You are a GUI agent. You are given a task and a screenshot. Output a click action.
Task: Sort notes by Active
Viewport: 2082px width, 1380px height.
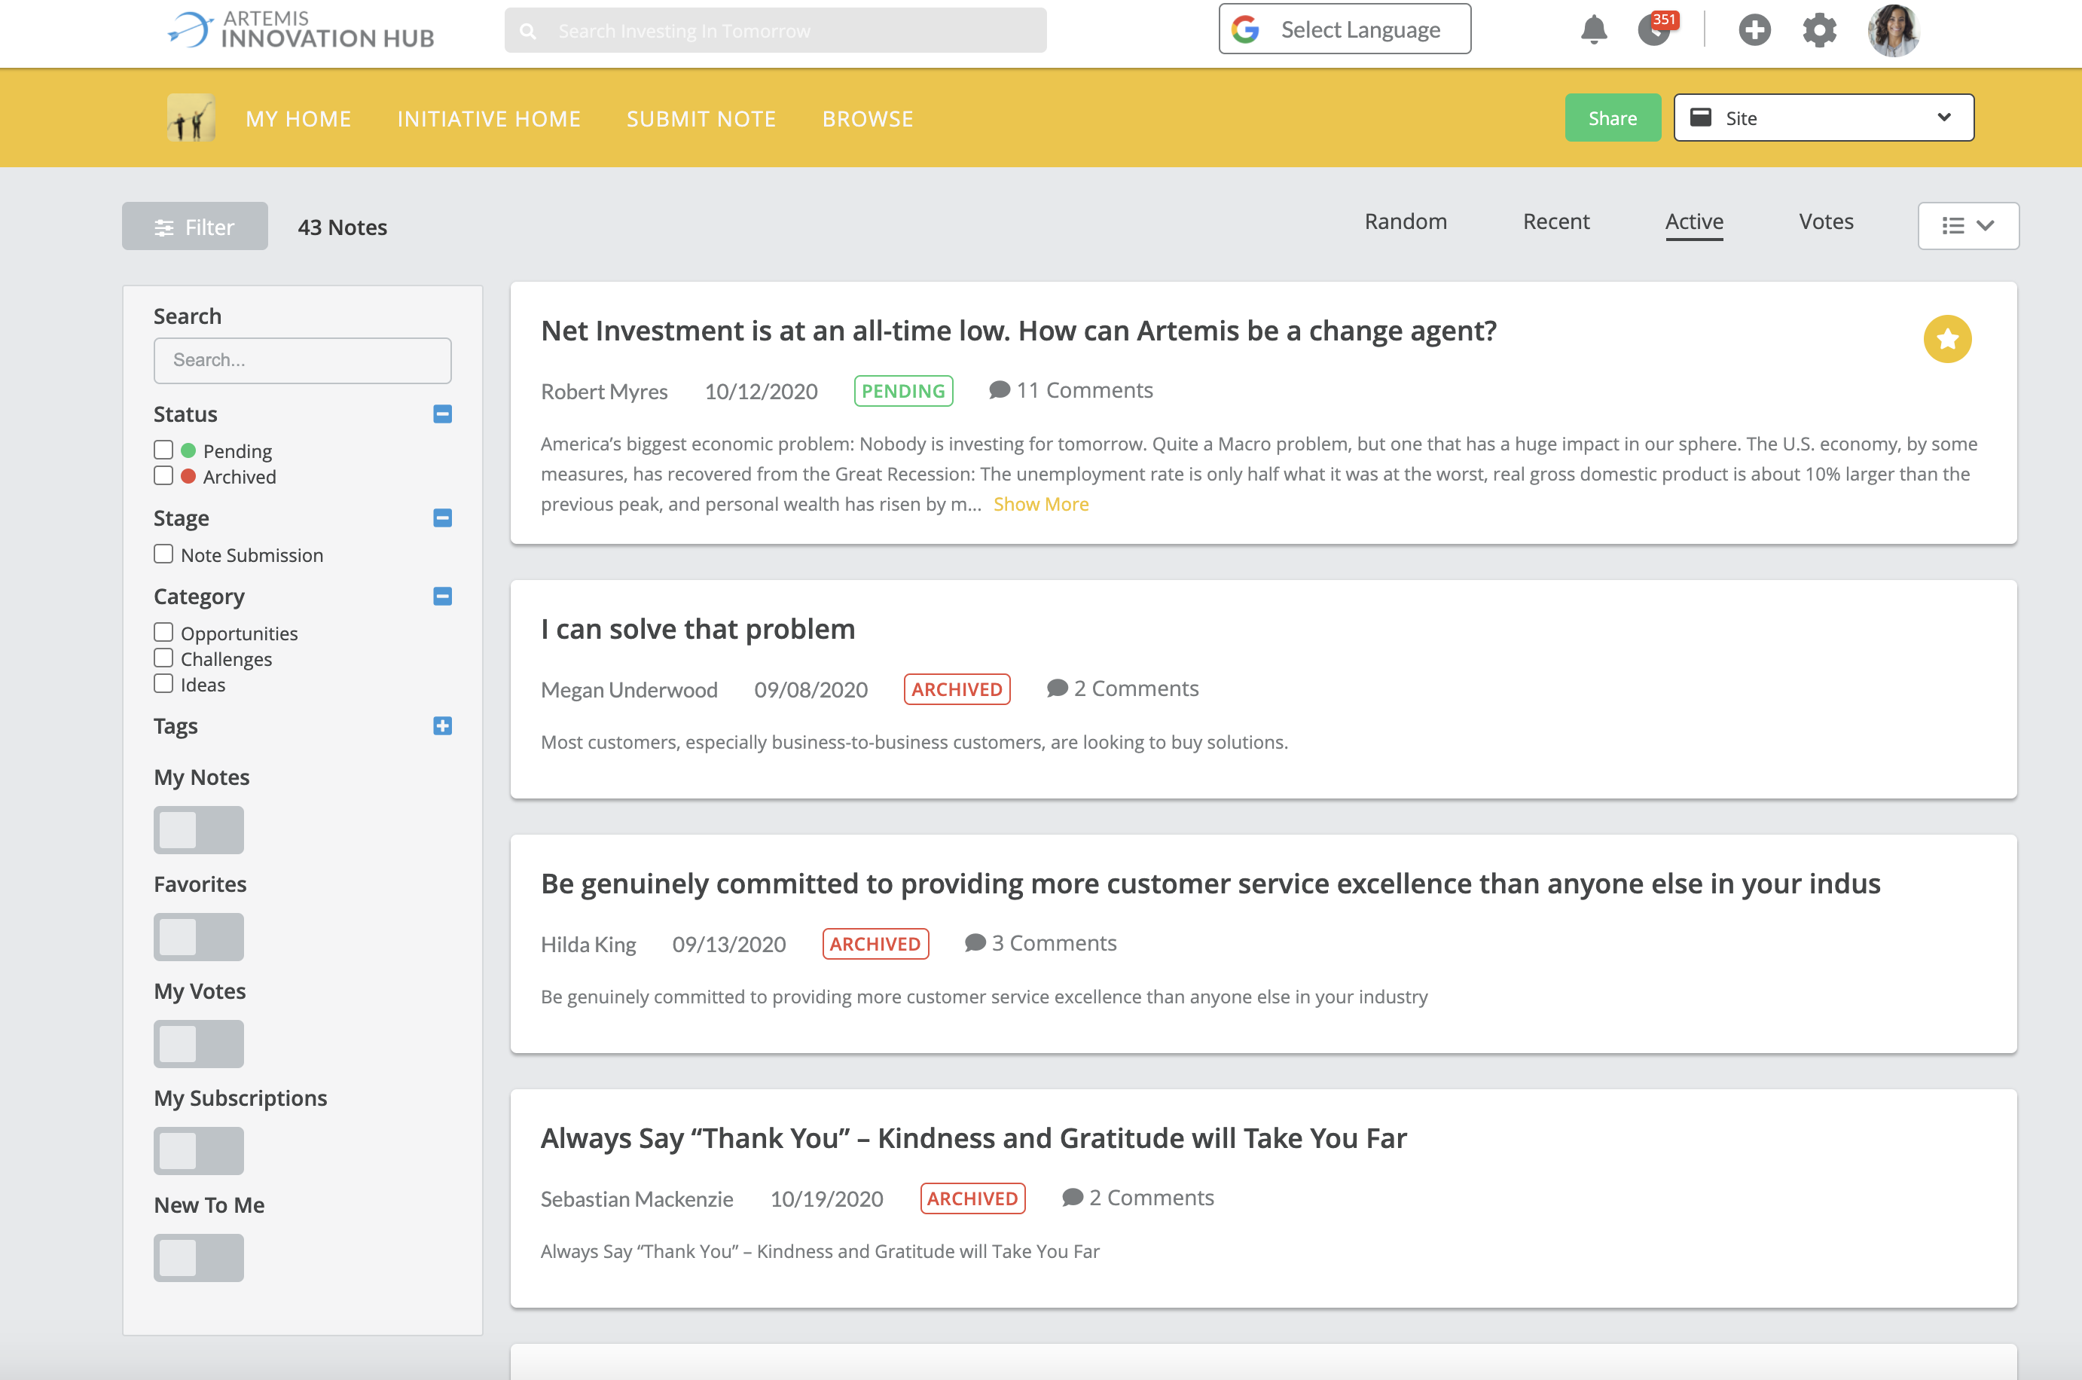pos(1694,221)
